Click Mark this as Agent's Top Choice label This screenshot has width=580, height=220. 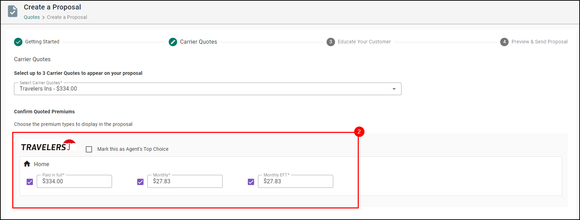click(x=133, y=149)
